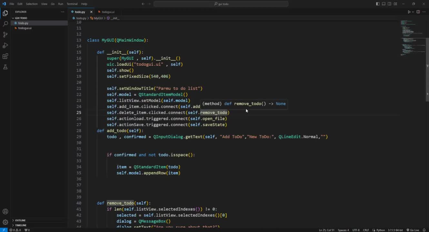Open editor More Actions ellipsis
This screenshot has height=232, width=429.
point(424,12)
